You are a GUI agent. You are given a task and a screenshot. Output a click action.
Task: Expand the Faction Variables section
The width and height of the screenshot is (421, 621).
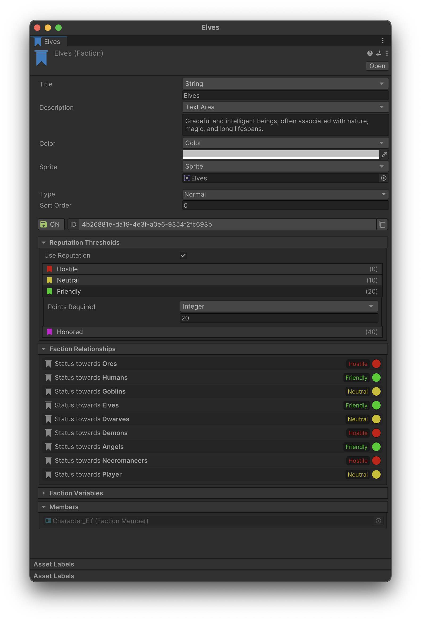point(44,493)
